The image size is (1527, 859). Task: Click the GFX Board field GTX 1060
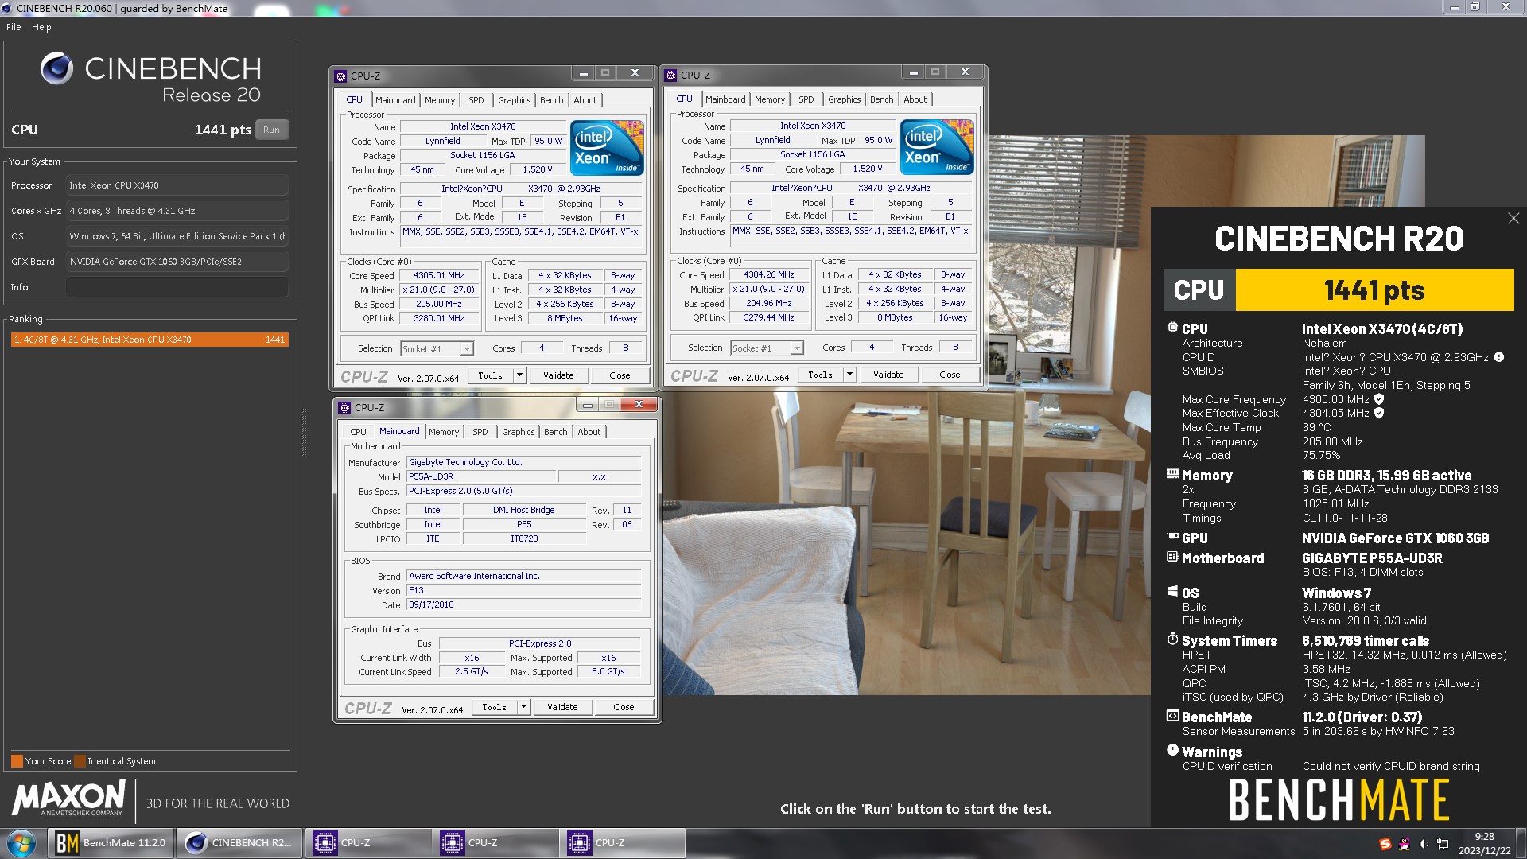177,262
